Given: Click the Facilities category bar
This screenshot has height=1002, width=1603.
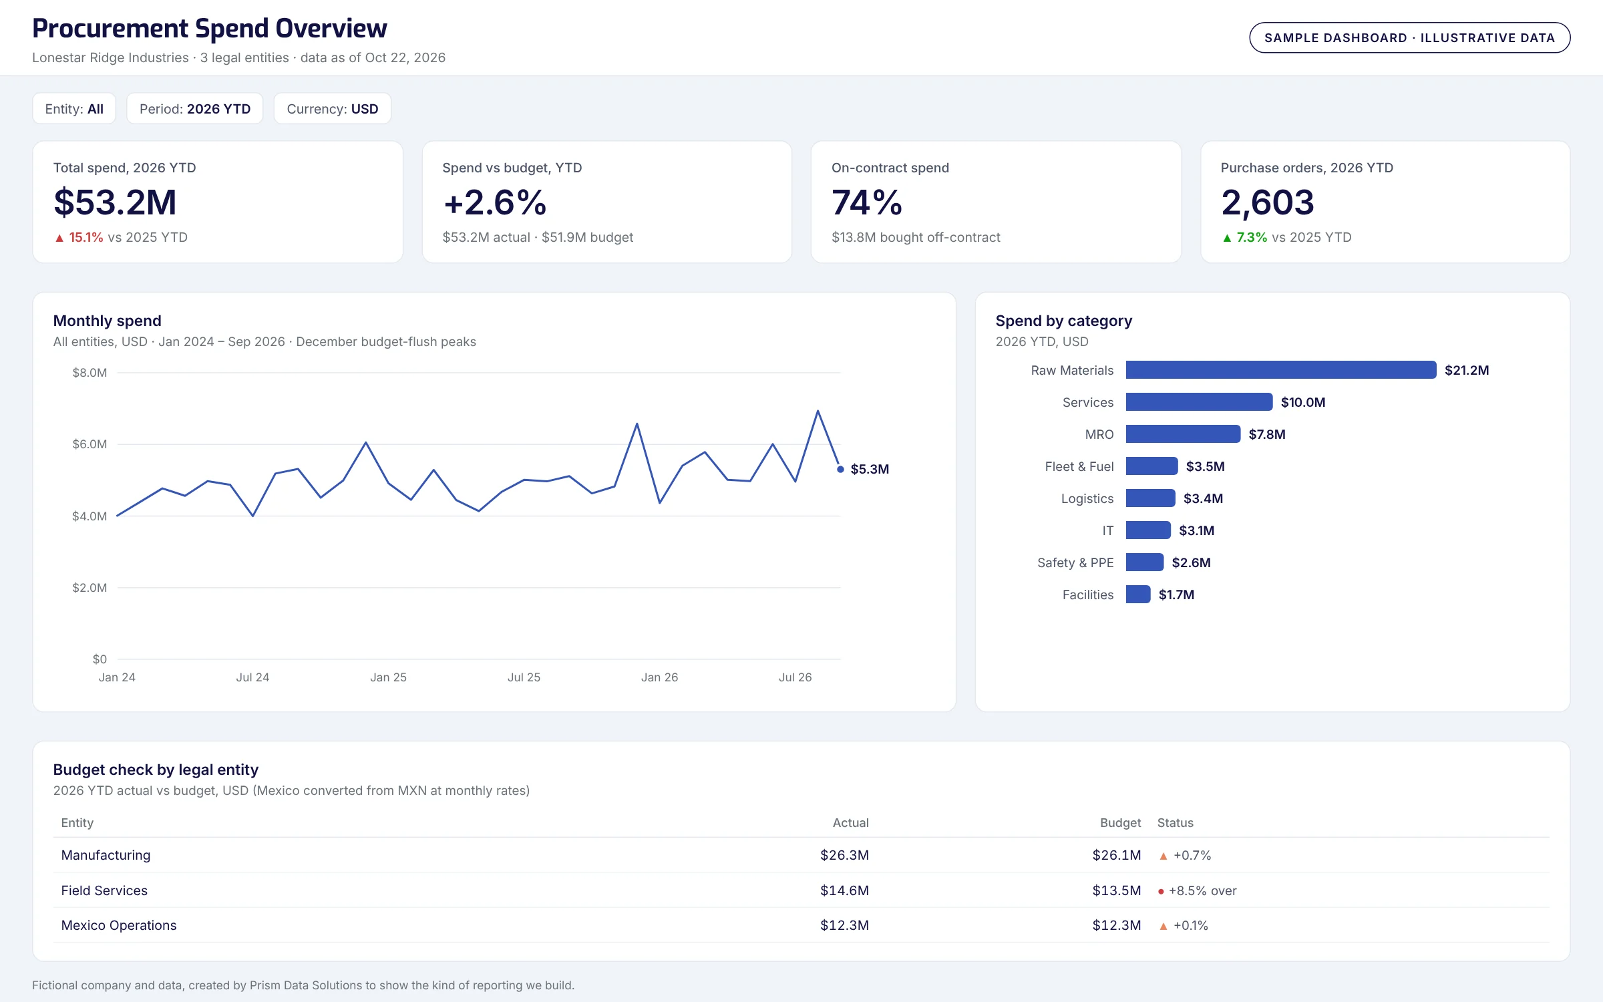Looking at the screenshot, I should click(x=1138, y=595).
